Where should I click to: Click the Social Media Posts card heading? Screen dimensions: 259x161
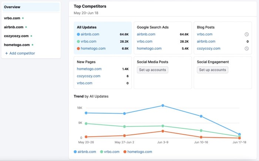pyautogui.click(x=152, y=62)
